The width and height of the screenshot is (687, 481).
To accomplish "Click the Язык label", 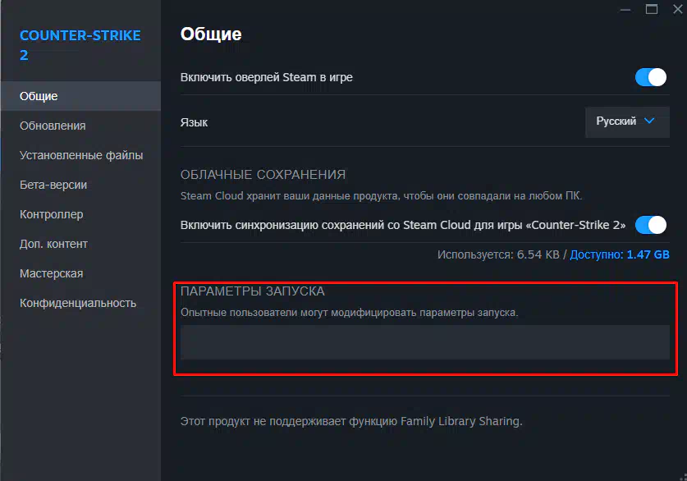I will tap(194, 122).
